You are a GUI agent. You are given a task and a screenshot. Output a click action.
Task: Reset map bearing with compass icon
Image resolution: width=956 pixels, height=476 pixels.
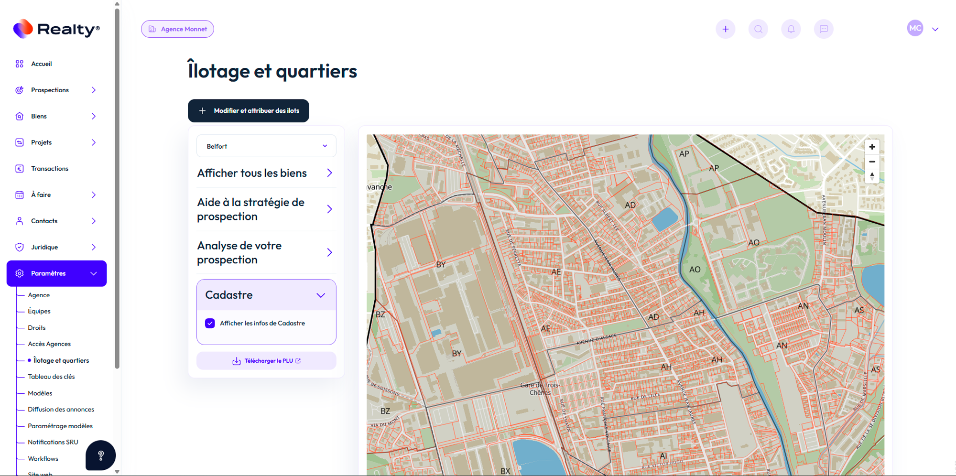pyautogui.click(x=872, y=176)
